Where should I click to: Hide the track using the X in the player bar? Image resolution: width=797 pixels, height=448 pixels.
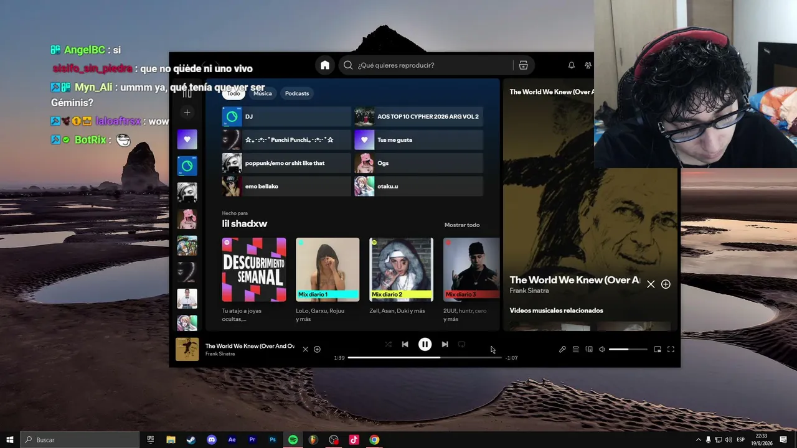click(305, 350)
